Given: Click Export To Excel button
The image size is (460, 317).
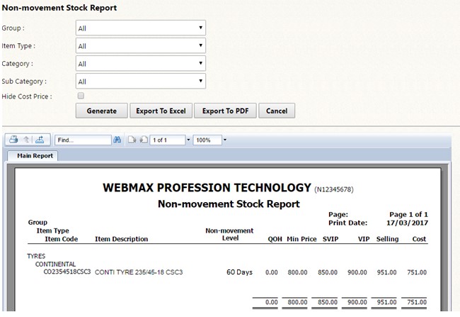Looking at the screenshot, I should [161, 111].
